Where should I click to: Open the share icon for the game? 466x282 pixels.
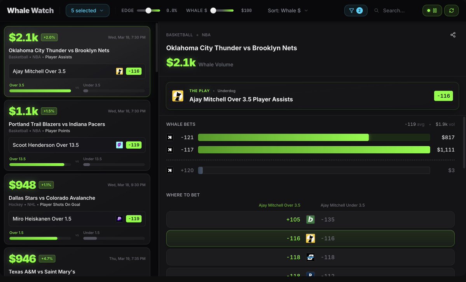453,35
